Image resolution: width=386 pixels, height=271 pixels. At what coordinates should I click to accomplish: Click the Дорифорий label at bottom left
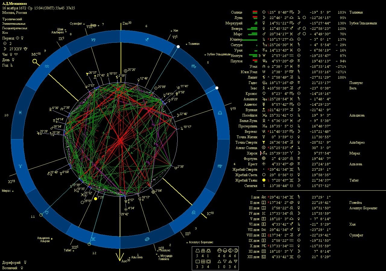click(x=12, y=262)
